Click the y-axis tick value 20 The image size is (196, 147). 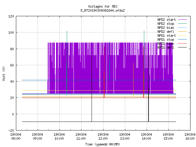click(12, 98)
